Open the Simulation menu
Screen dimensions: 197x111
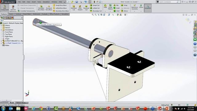46,2
